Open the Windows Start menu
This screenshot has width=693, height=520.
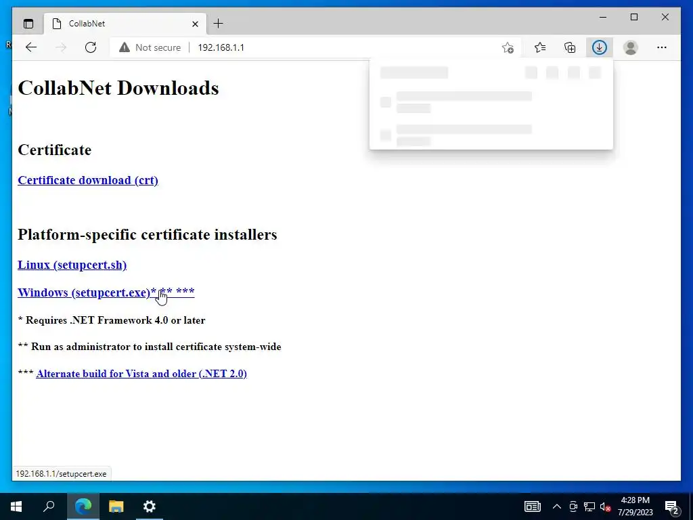click(x=16, y=506)
